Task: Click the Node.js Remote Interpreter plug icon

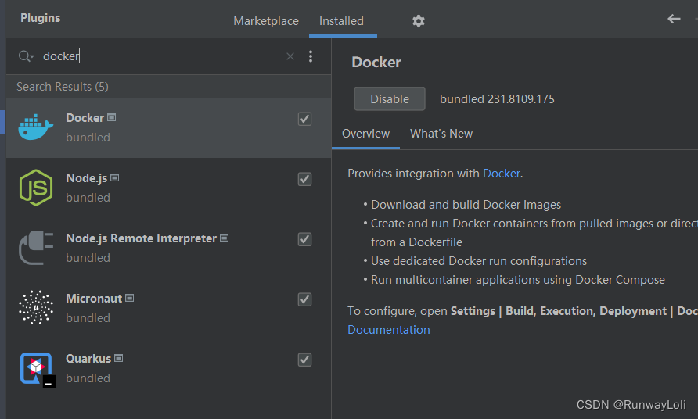Action: click(36, 248)
